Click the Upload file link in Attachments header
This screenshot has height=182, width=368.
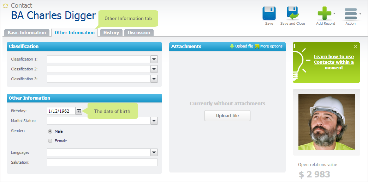point(244,46)
